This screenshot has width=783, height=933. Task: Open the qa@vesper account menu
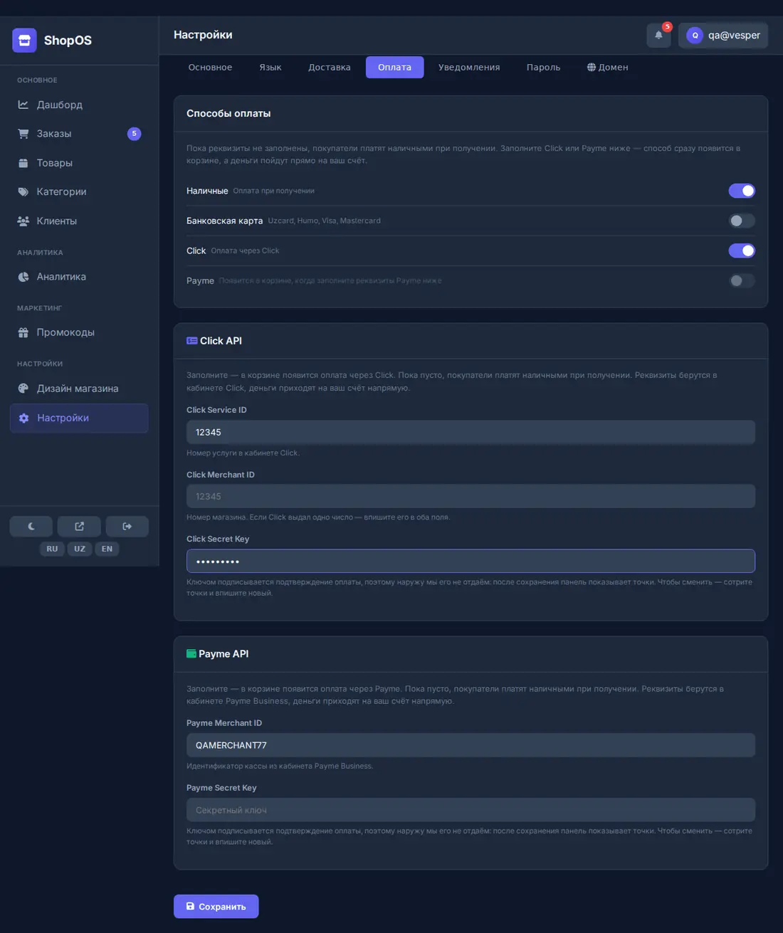coord(723,35)
